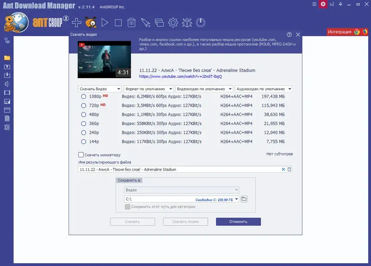
Task: Click the Firefox integration icon
Action: coord(365,31)
